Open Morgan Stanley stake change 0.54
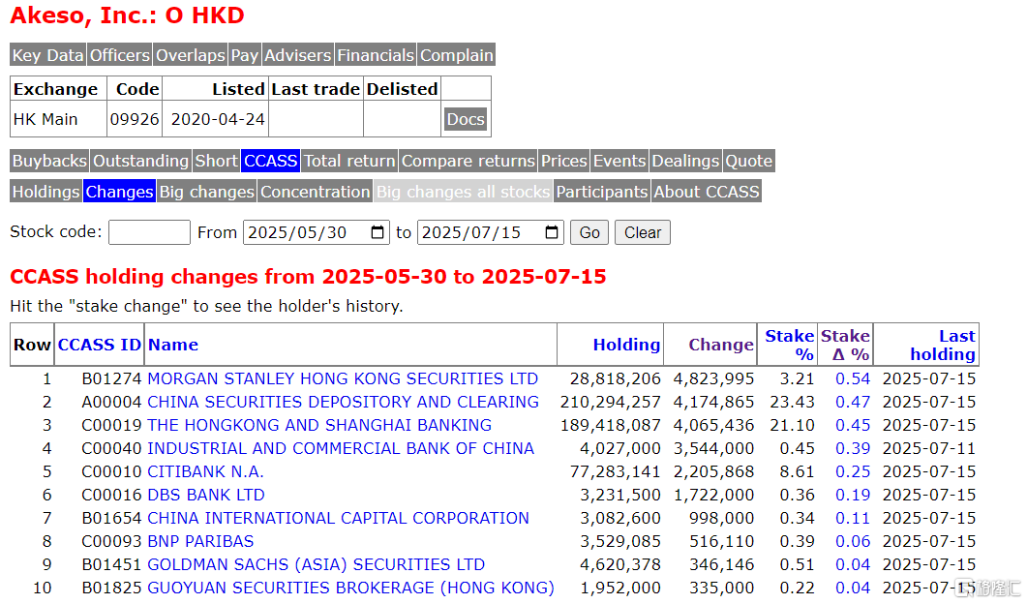 pyautogui.click(x=853, y=378)
